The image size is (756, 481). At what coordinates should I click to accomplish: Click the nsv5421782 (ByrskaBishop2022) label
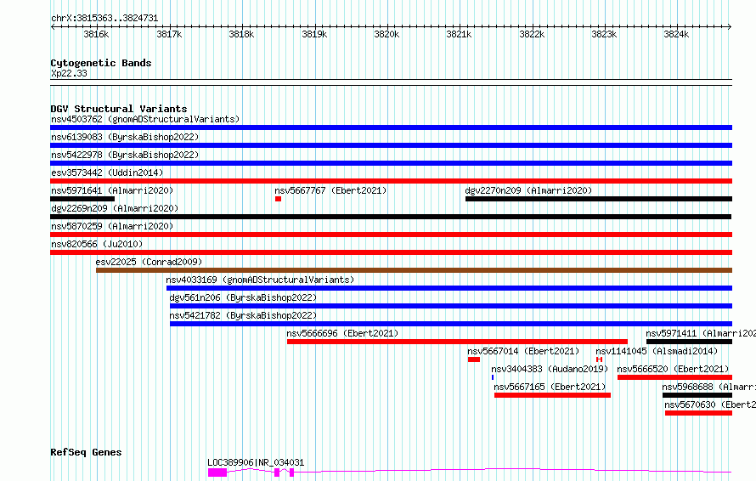tap(243, 315)
